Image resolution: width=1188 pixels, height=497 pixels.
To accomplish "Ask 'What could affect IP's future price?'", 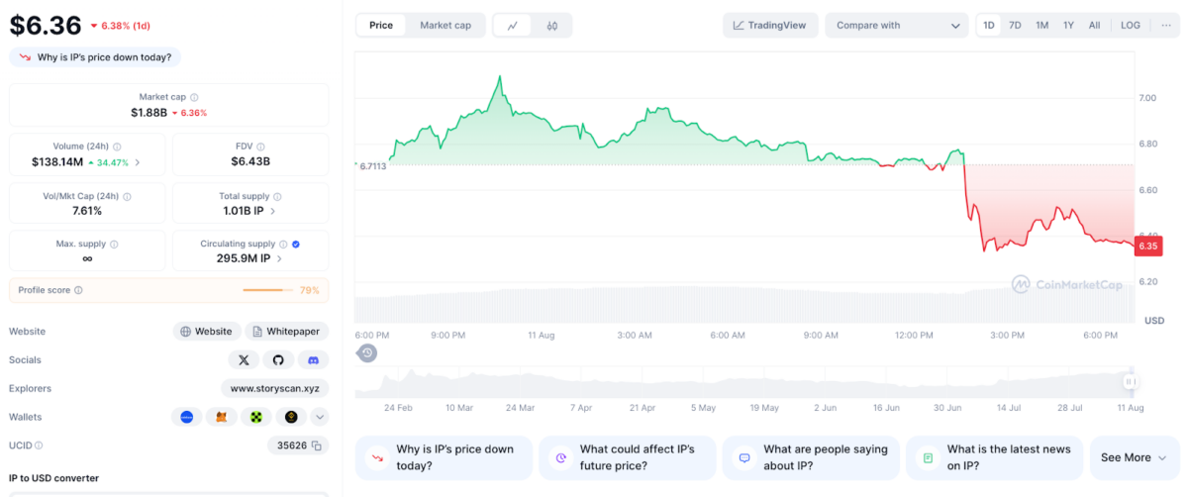I will coord(628,457).
